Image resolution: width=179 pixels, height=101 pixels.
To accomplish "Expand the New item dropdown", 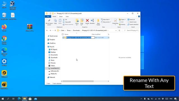I will [x=109, y=20].
